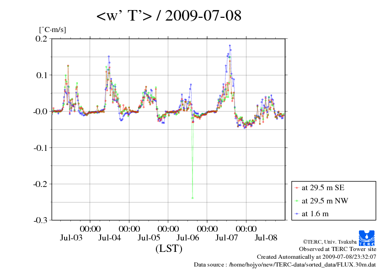Click the unit label '[°C·m/s]'
The height and width of the screenshot is (272, 385).
pos(53,30)
